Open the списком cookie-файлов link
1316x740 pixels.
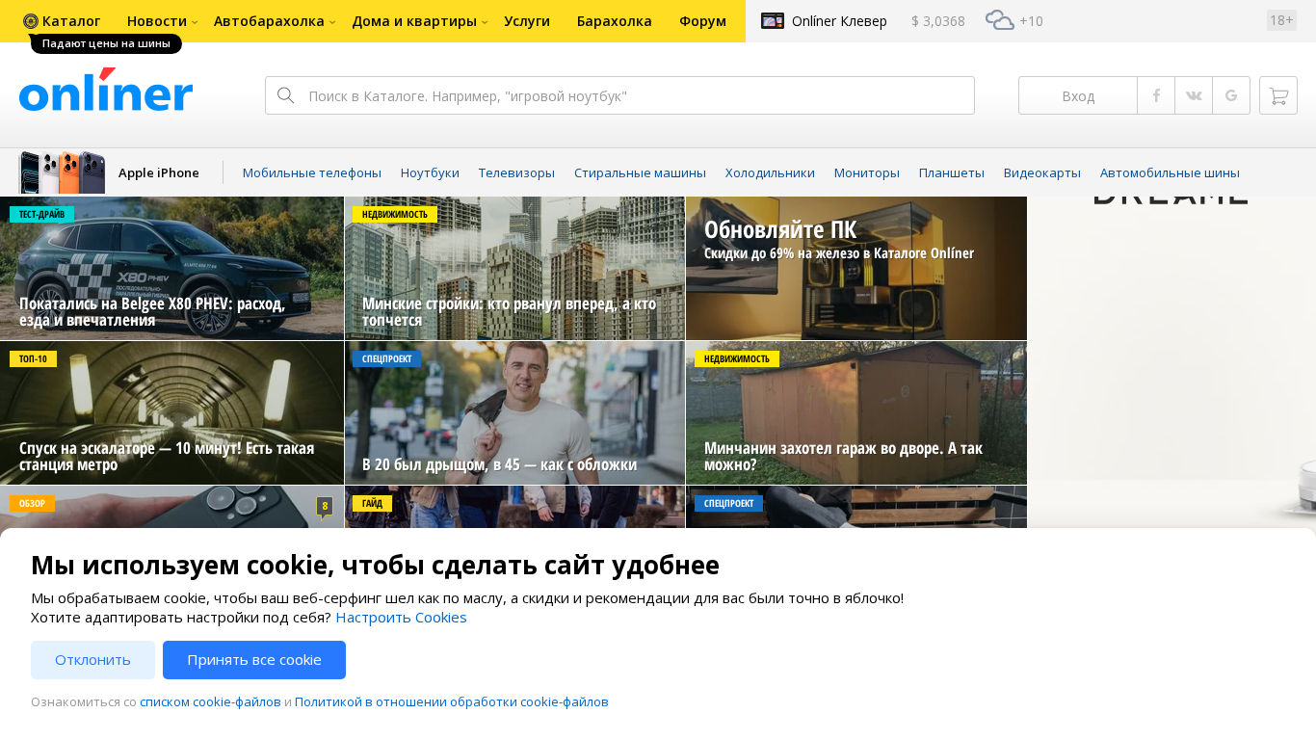click(210, 701)
